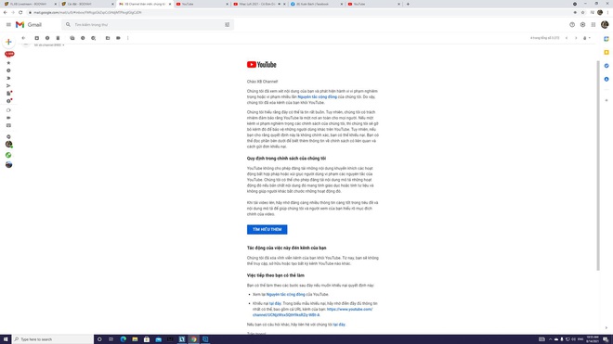Get add-ons with the side panel plus
This screenshot has width=613, height=344.
(606, 100)
